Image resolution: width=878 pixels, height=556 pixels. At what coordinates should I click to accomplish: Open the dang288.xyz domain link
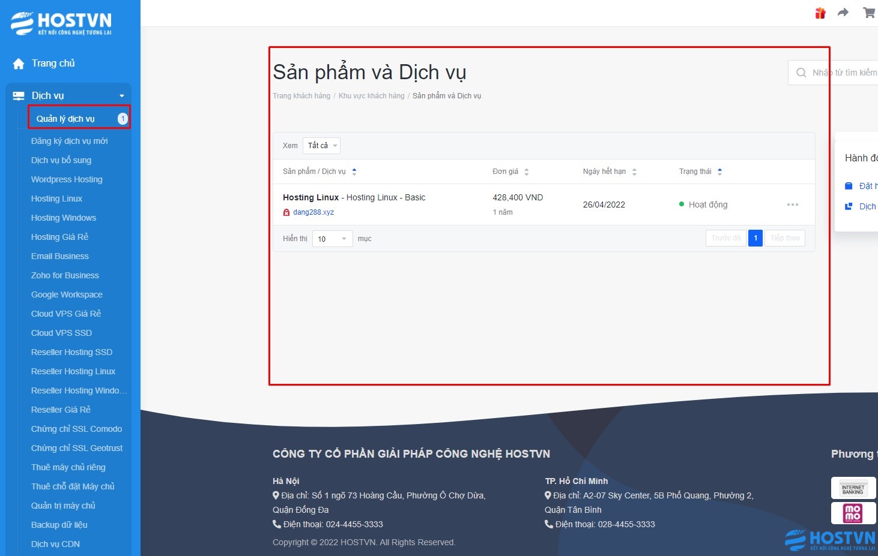point(313,212)
